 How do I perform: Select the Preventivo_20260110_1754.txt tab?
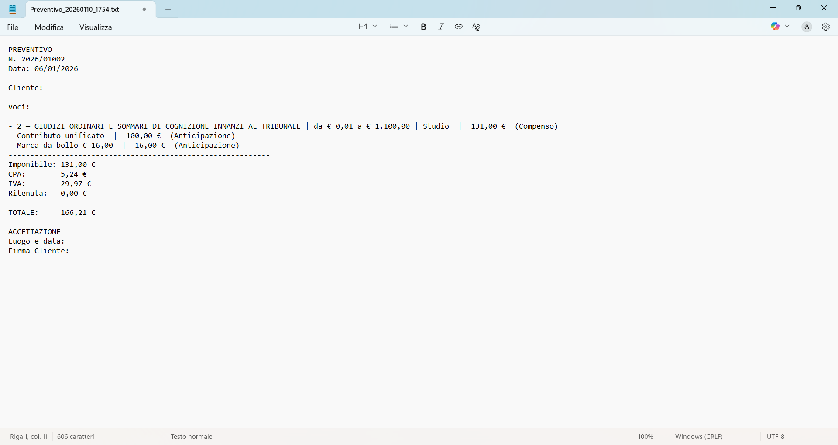coord(75,10)
